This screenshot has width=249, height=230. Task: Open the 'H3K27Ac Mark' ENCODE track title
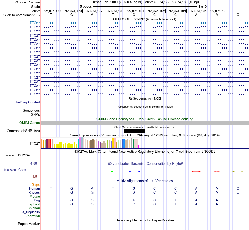pos(144,151)
